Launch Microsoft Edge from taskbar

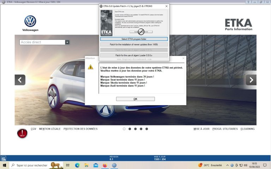(77, 165)
